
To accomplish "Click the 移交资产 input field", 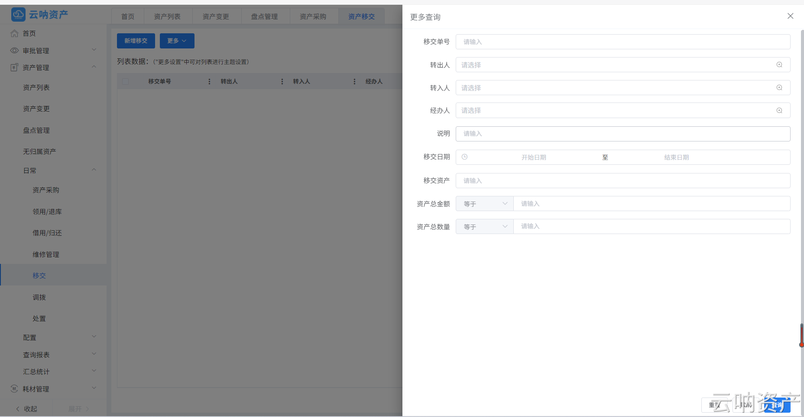I will tap(623, 181).
